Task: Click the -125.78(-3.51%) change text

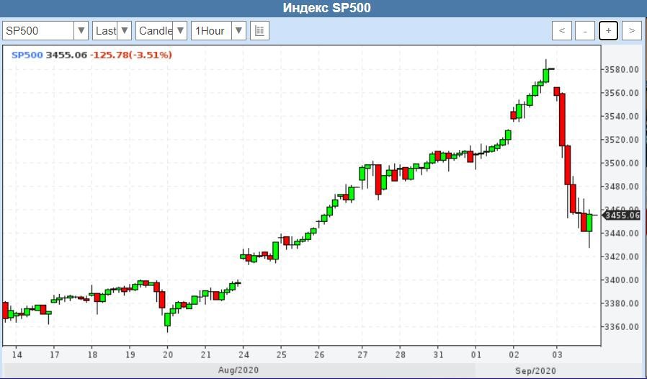Action: coord(131,55)
